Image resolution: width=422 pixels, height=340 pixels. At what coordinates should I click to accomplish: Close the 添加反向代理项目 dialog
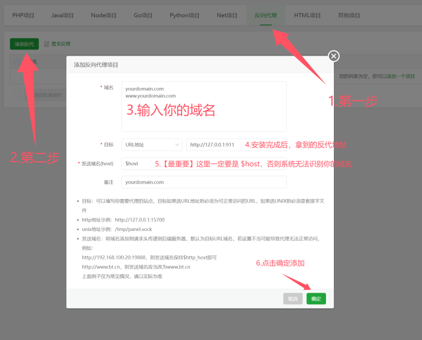pos(333,56)
